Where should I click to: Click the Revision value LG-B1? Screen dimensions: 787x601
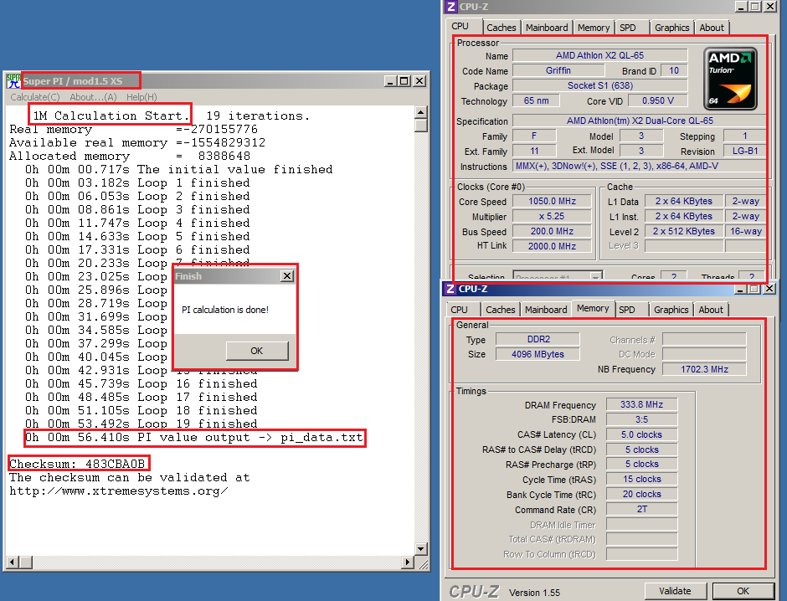coord(745,151)
